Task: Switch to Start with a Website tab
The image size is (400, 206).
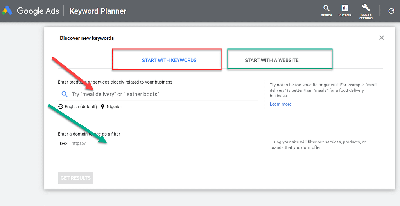Action: tap(272, 61)
